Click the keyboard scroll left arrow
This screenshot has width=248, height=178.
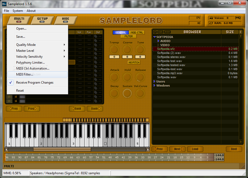6,149
